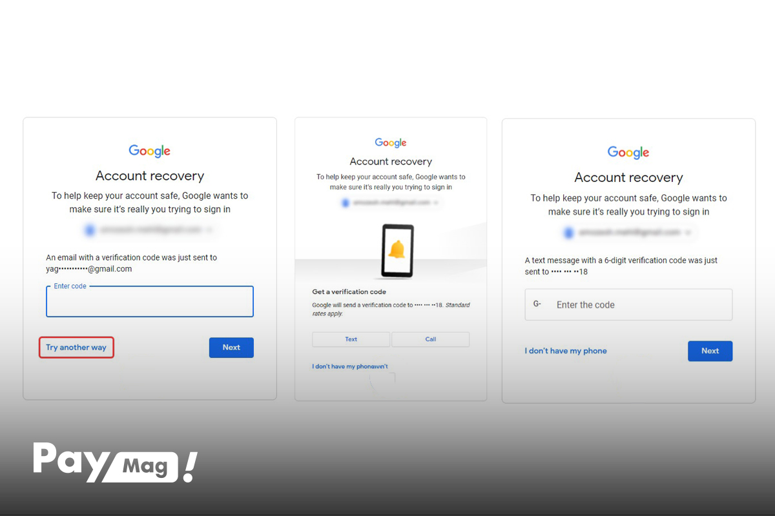Viewport: 775px width, 516px height.
Task: Click phone bell illustration in middle panel
Action: (397, 250)
